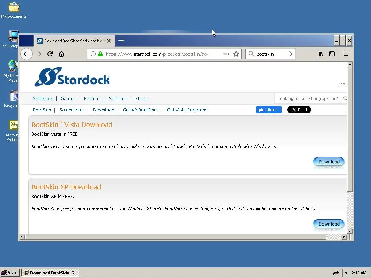Click the vertical scrollbar up arrow

pos(350,64)
